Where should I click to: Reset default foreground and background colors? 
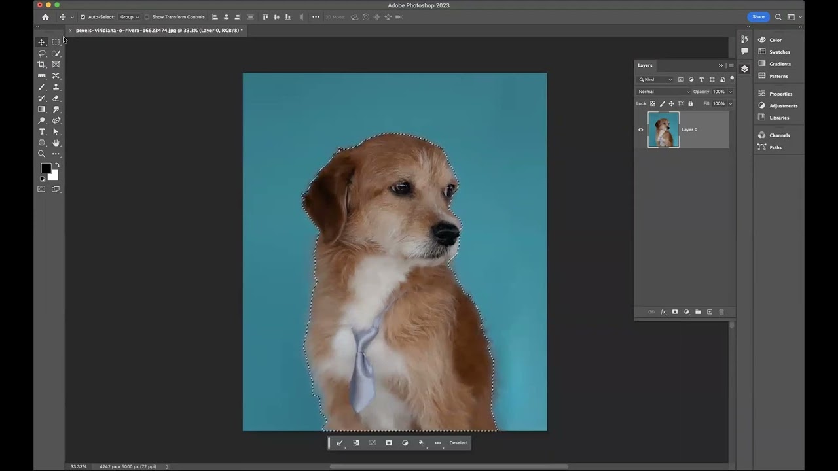click(43, 179)
